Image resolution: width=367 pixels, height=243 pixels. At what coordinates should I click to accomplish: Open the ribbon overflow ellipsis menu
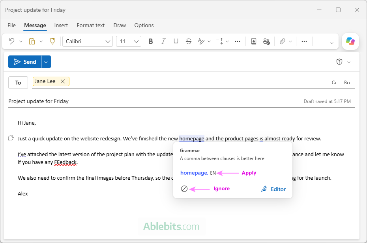click(304, 41)
